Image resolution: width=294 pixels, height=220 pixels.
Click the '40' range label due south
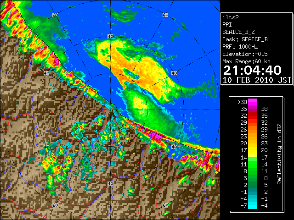click(110, 183)
